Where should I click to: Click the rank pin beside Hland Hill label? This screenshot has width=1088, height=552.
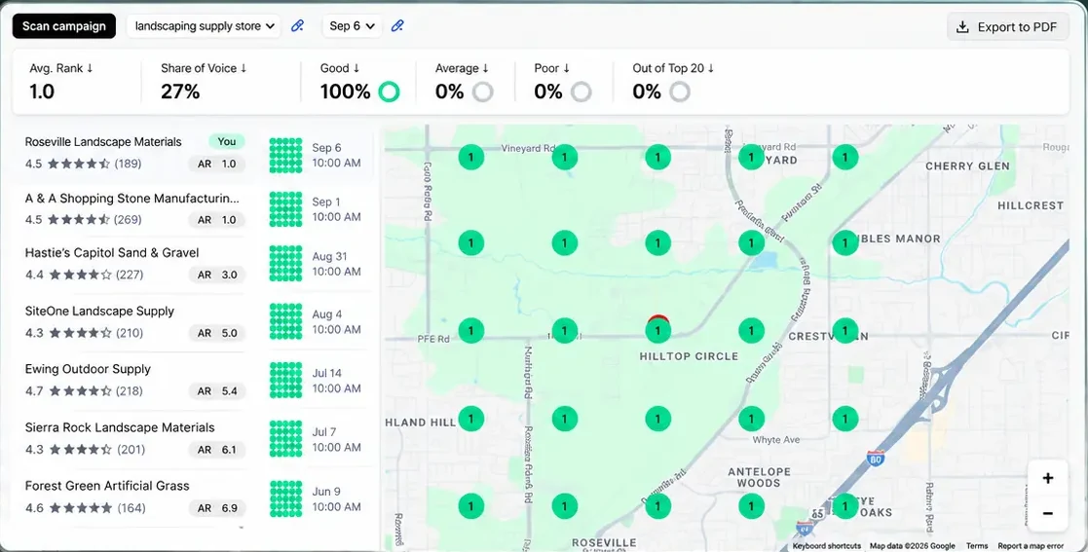[x=471, y=419]
